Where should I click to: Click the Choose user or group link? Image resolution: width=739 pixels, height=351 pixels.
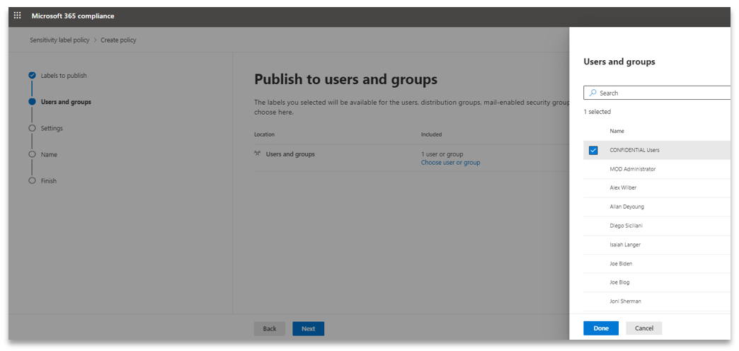pos(451,163)
